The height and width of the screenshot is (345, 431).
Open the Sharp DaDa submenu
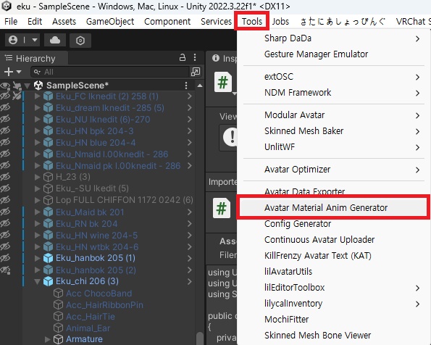pyautogui.click(x=334, y=38)
